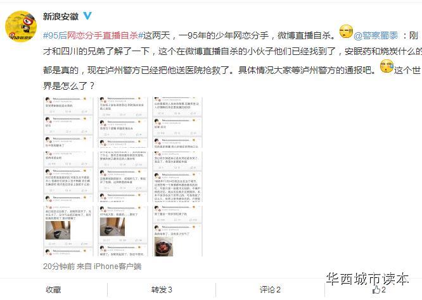Viewport: 422px width, 300px height.
Task: Open hashtag #95后网恋分手直播自杀#
Action: 93,35
